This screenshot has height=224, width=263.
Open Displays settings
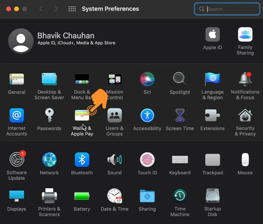click(17, 196)
